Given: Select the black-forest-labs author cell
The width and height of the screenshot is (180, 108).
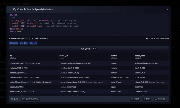Looking at the screenshot, I should 122,77.
